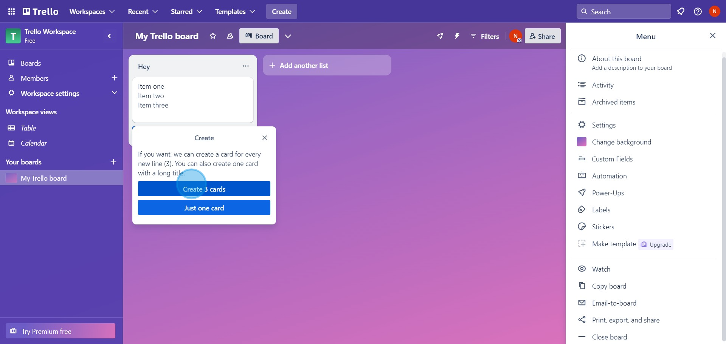This screenshot has width=726, height=344.
Task: Click the Upgrade badge
Action: (656, 244)
